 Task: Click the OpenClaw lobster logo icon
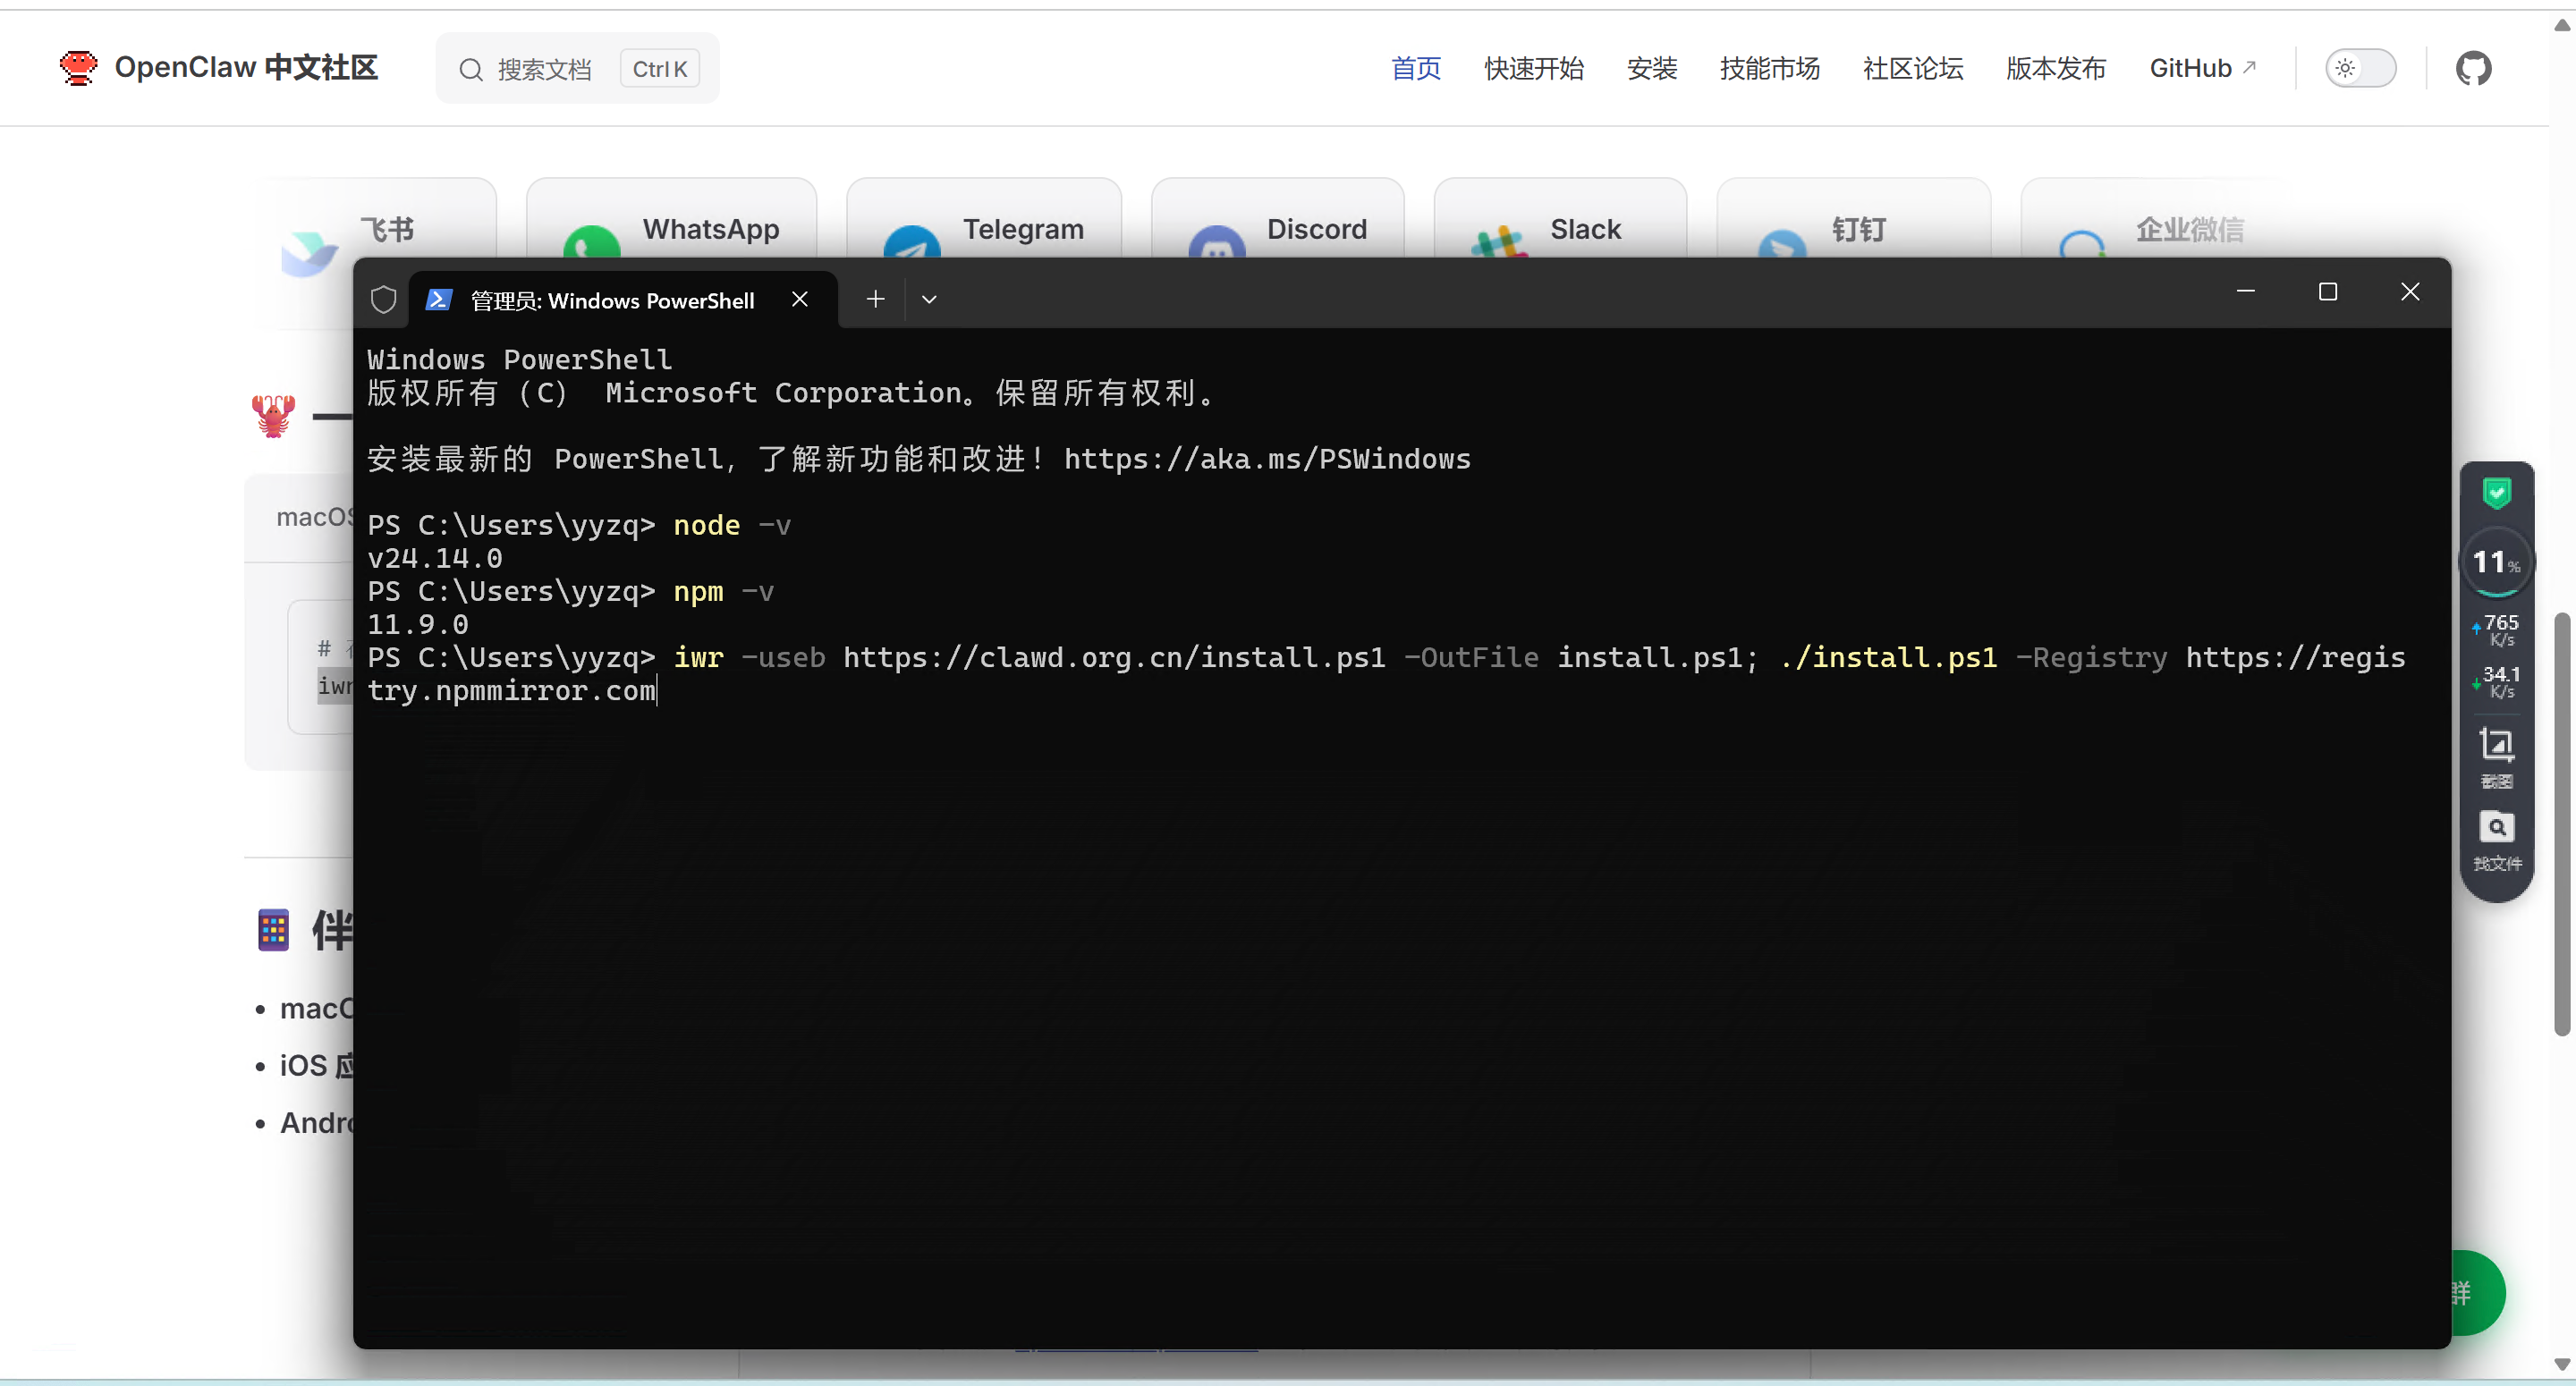pyautogui.click(x=78, y=68)
